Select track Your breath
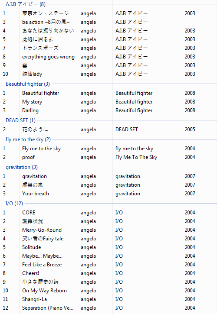 (x=36, y=194)
